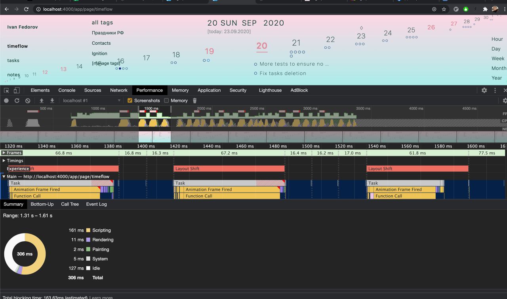Expand the Frames track
Viewport: 507px width, 299px height.
pos(4,153)
